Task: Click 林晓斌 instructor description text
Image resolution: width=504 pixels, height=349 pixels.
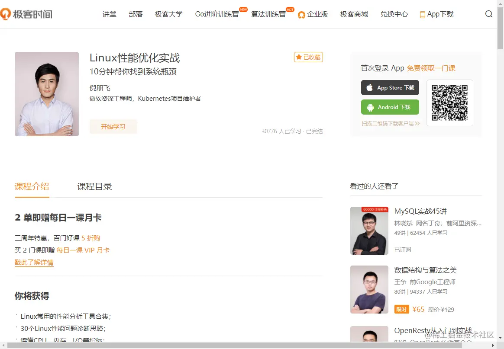Action: coord(438,223)
